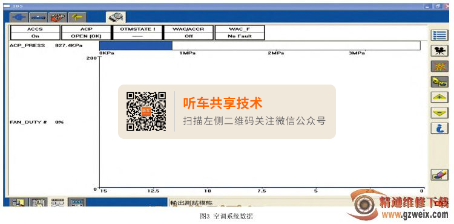Switch to the red toolbox tab
The width and height of the screenshot is (454, 224).
(58, 18)
